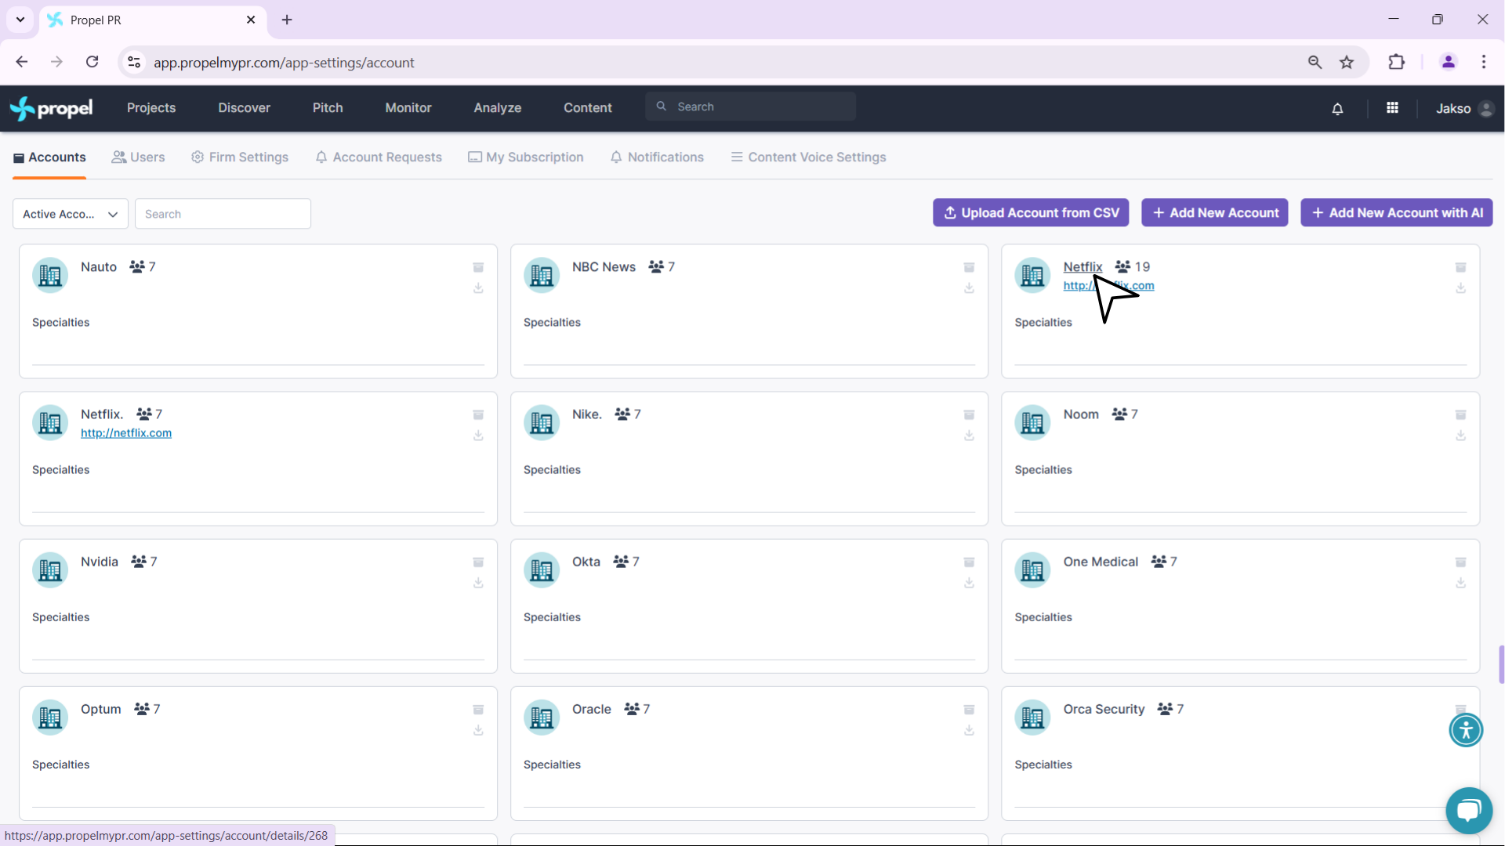Switch to the My Subscription tab
Screen dimensions: 1505x846
pos(526,157)
